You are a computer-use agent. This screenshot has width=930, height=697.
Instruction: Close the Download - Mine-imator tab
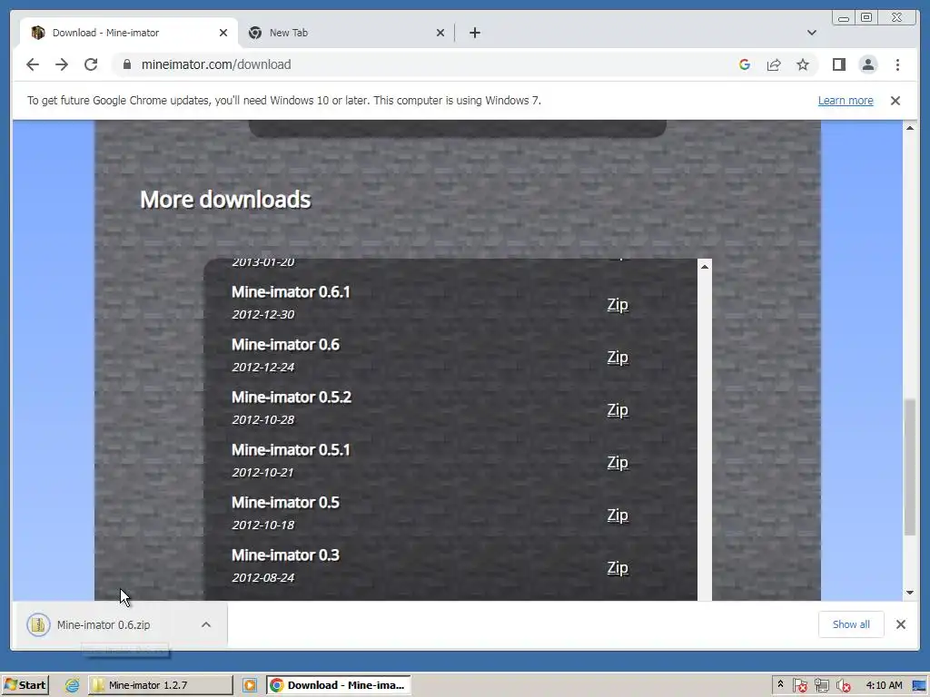(223, 33)
